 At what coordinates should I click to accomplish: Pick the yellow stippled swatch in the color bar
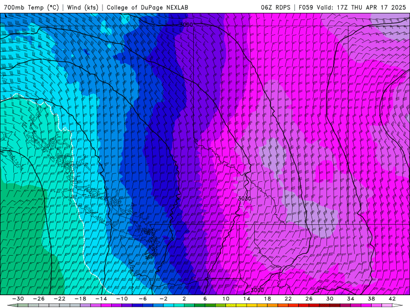(231, 305)
